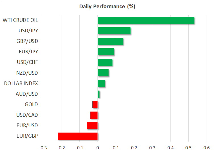Viewport: 214px width, 153px height.
Task: Click the WTI CRUDE OIL axis label
Action: click(20, 20)
